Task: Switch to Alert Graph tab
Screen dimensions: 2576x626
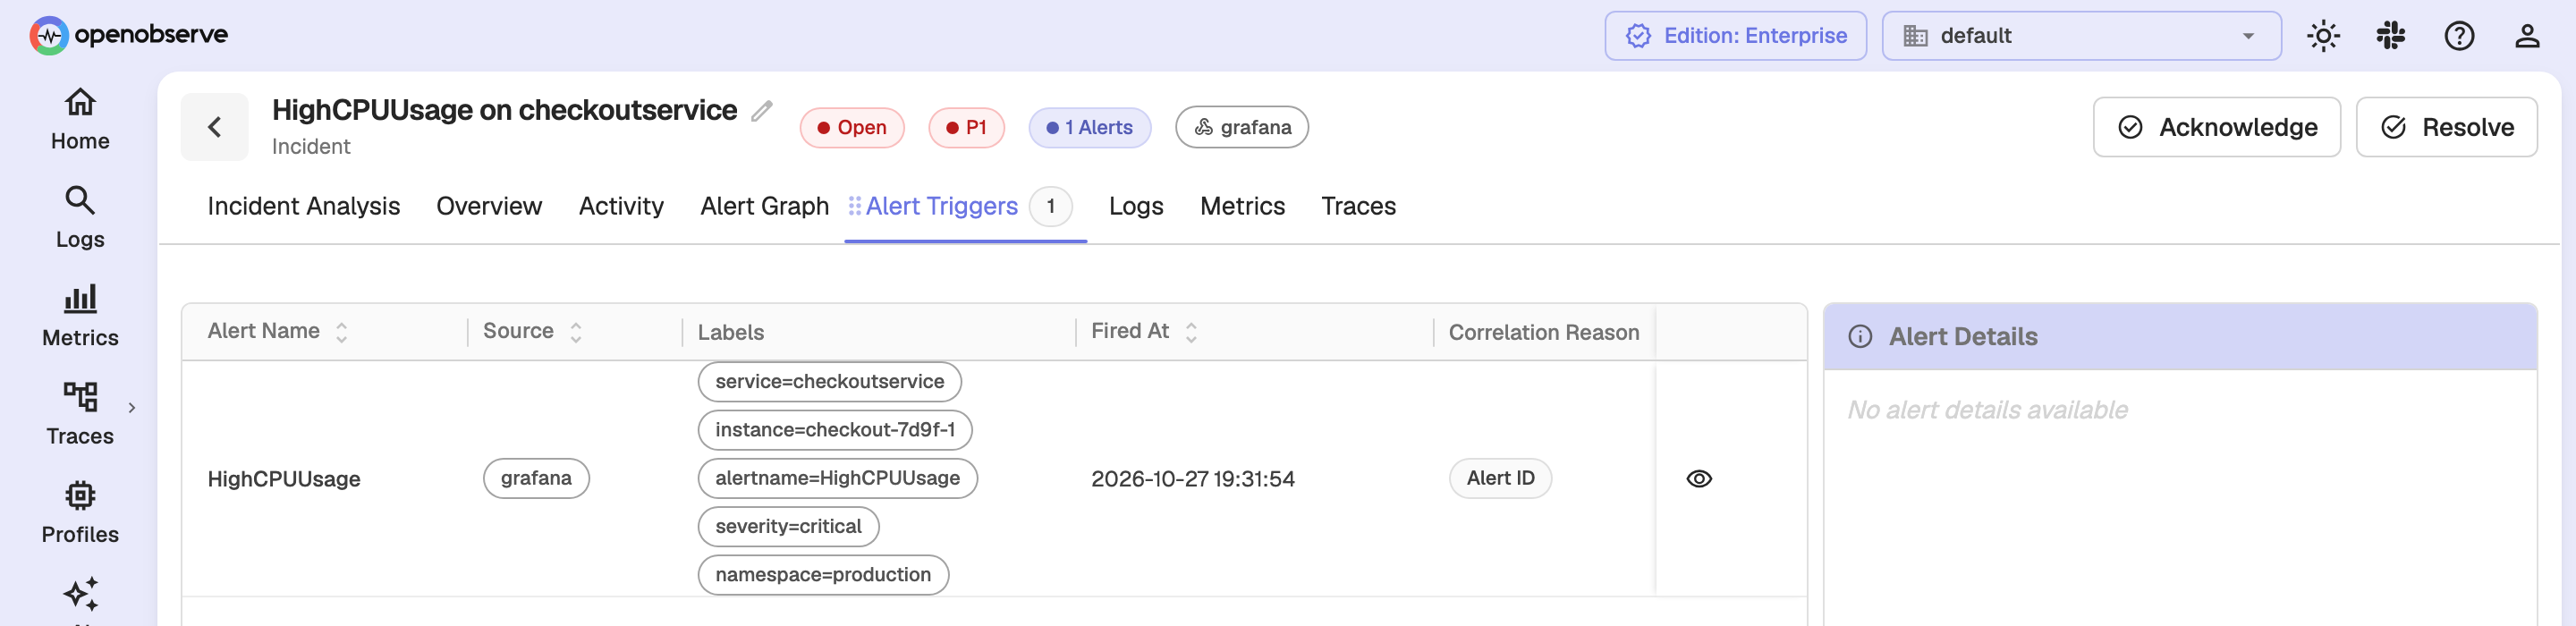Action: [x=764, y=206]
